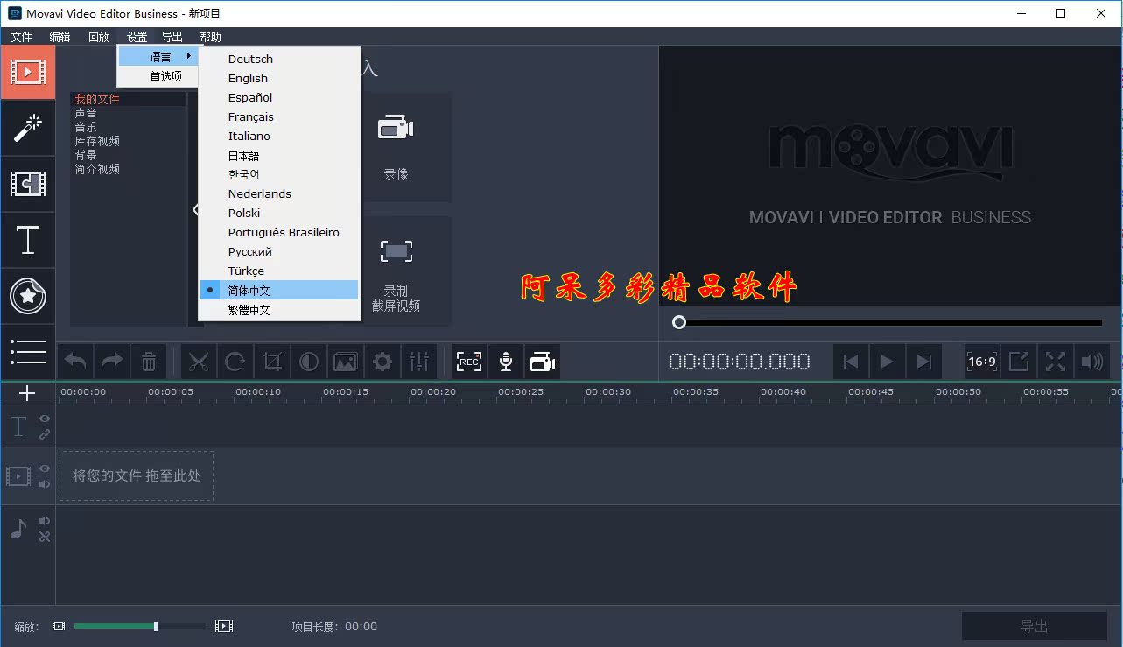1123x647 pixels.
Task: Click the zoom-out filmstrip icon beside 缩放
Action: click(59, 626)
